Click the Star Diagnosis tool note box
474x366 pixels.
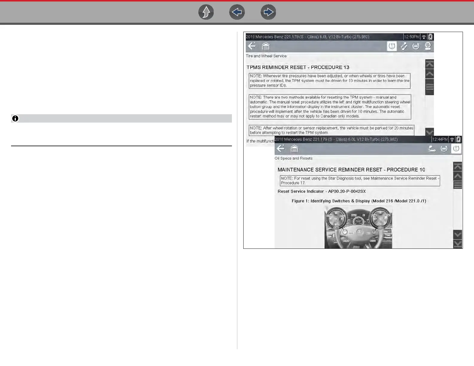(x=360, y=181)
